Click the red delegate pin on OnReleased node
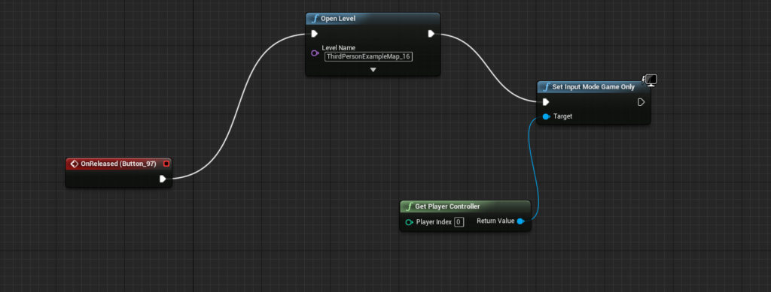Screen dimensions: 771x292 pyautogui.click(x=166, y=164)
